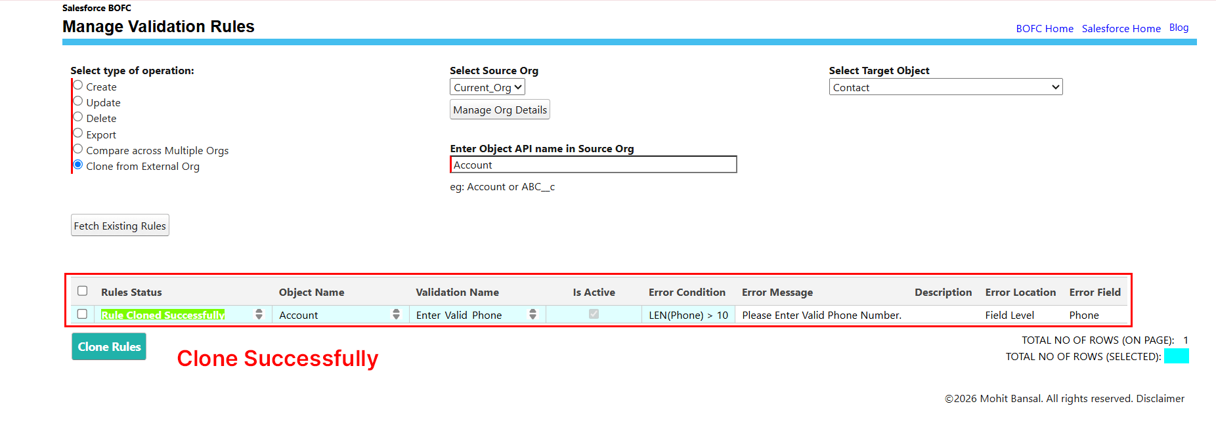
Task: Click the Object Name column header
Action: click(311, 293)
